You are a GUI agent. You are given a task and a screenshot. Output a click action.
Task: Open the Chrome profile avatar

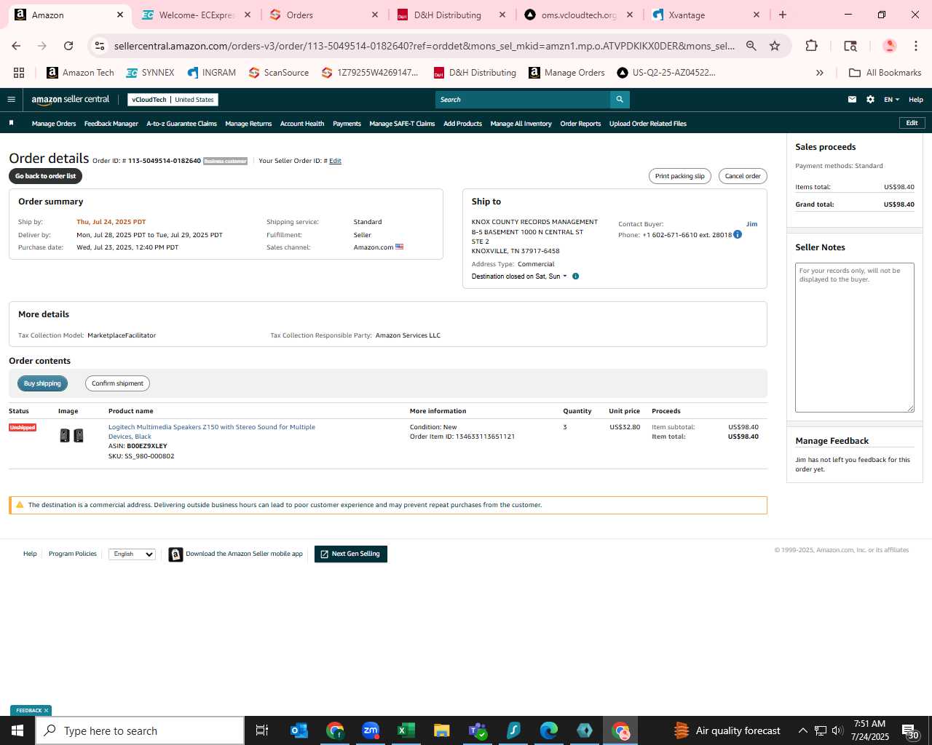click(x=889, y=46)
